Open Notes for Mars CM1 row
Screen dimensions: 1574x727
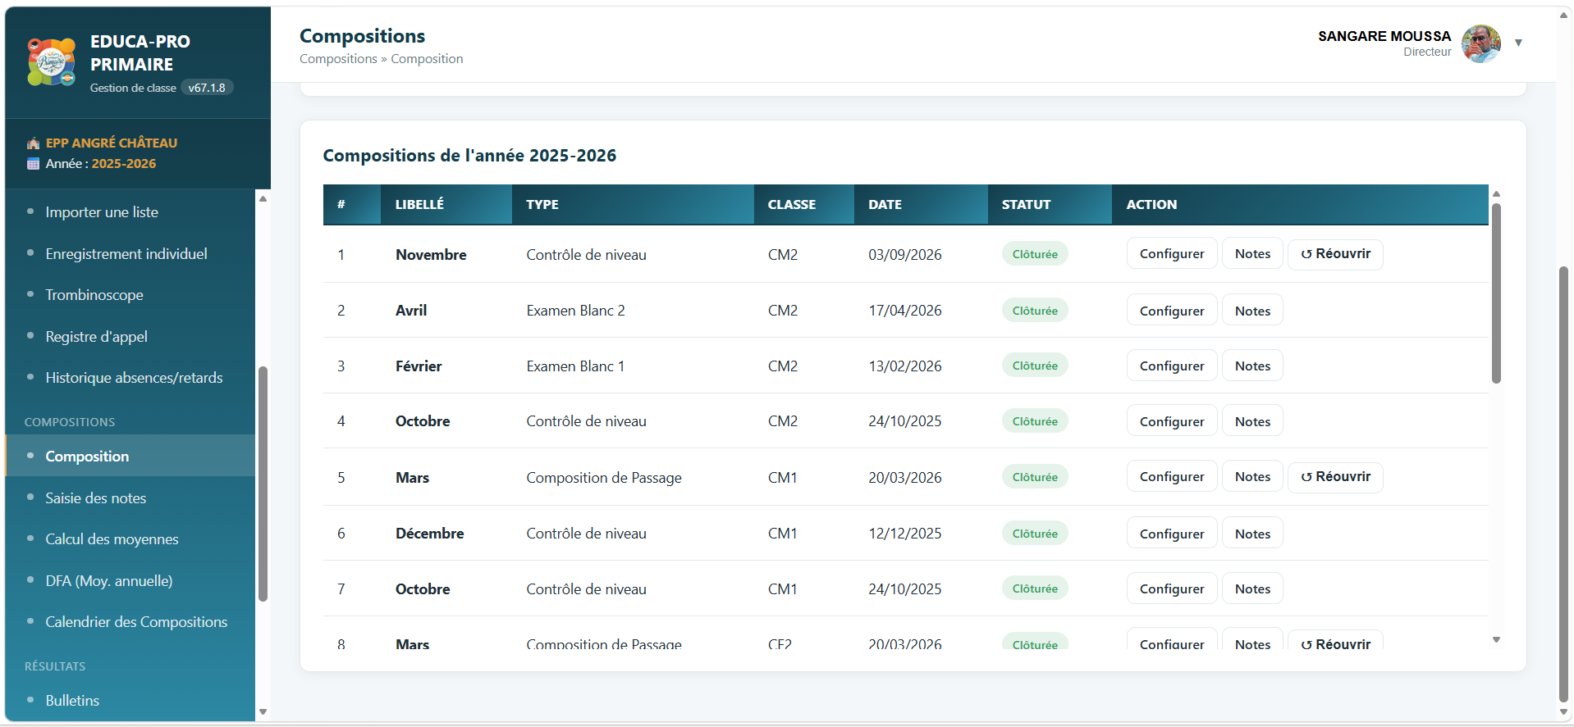click(x=1252, y=477)
